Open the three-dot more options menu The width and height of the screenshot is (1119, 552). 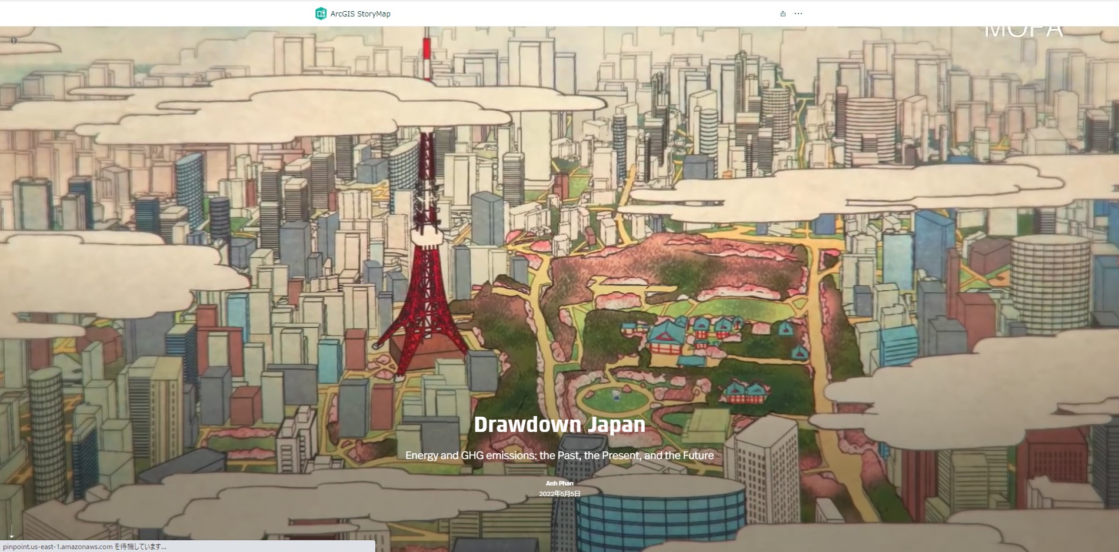tap(798, 14)
